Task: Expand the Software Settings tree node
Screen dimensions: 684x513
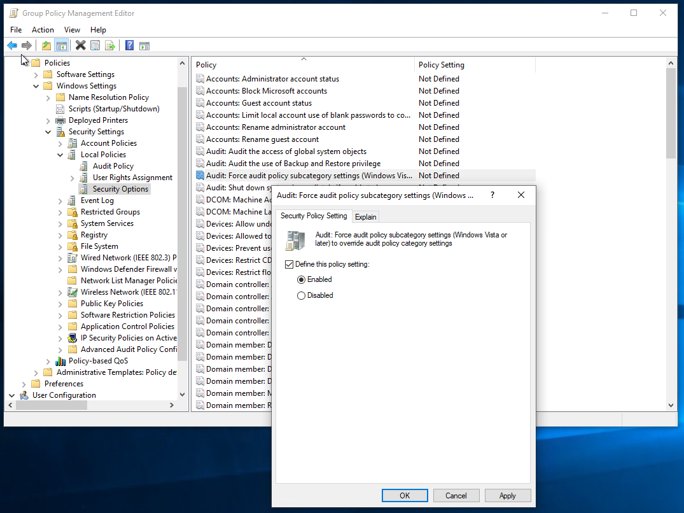Action: [x=36, y=74]
